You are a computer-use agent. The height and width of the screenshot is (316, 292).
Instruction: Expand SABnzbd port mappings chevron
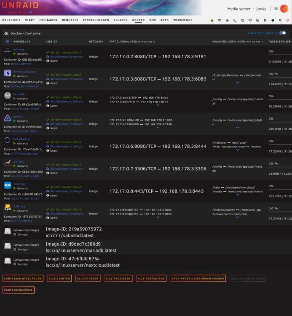coord(158,217)
